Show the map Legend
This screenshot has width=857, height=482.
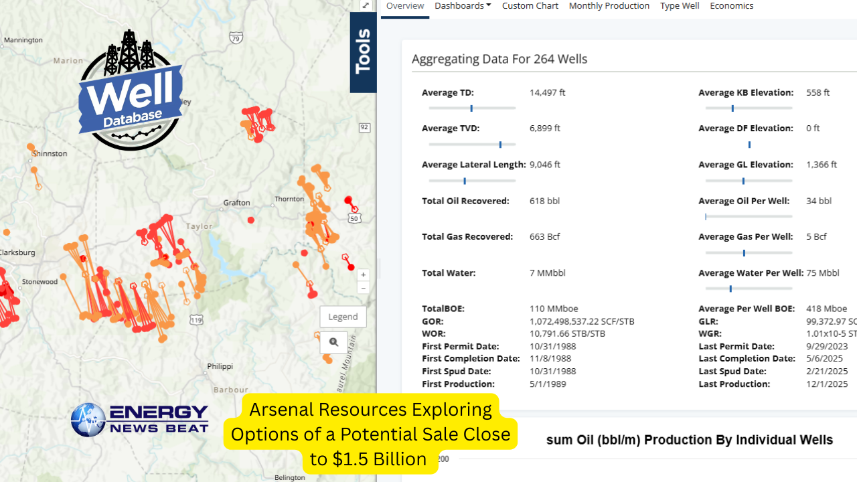(x=343, y=317)
